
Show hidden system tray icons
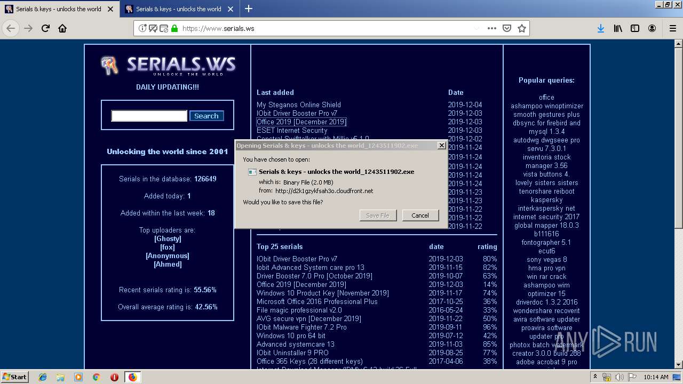tap(595, 377)
